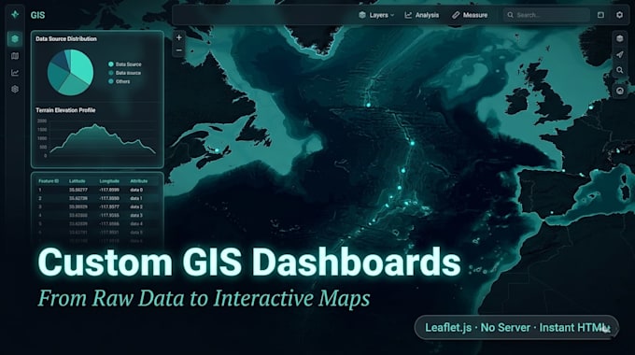This screenshot has height=355, width=635.
Task: Select the layers cube in left sidebar
Action: point(15,39)
